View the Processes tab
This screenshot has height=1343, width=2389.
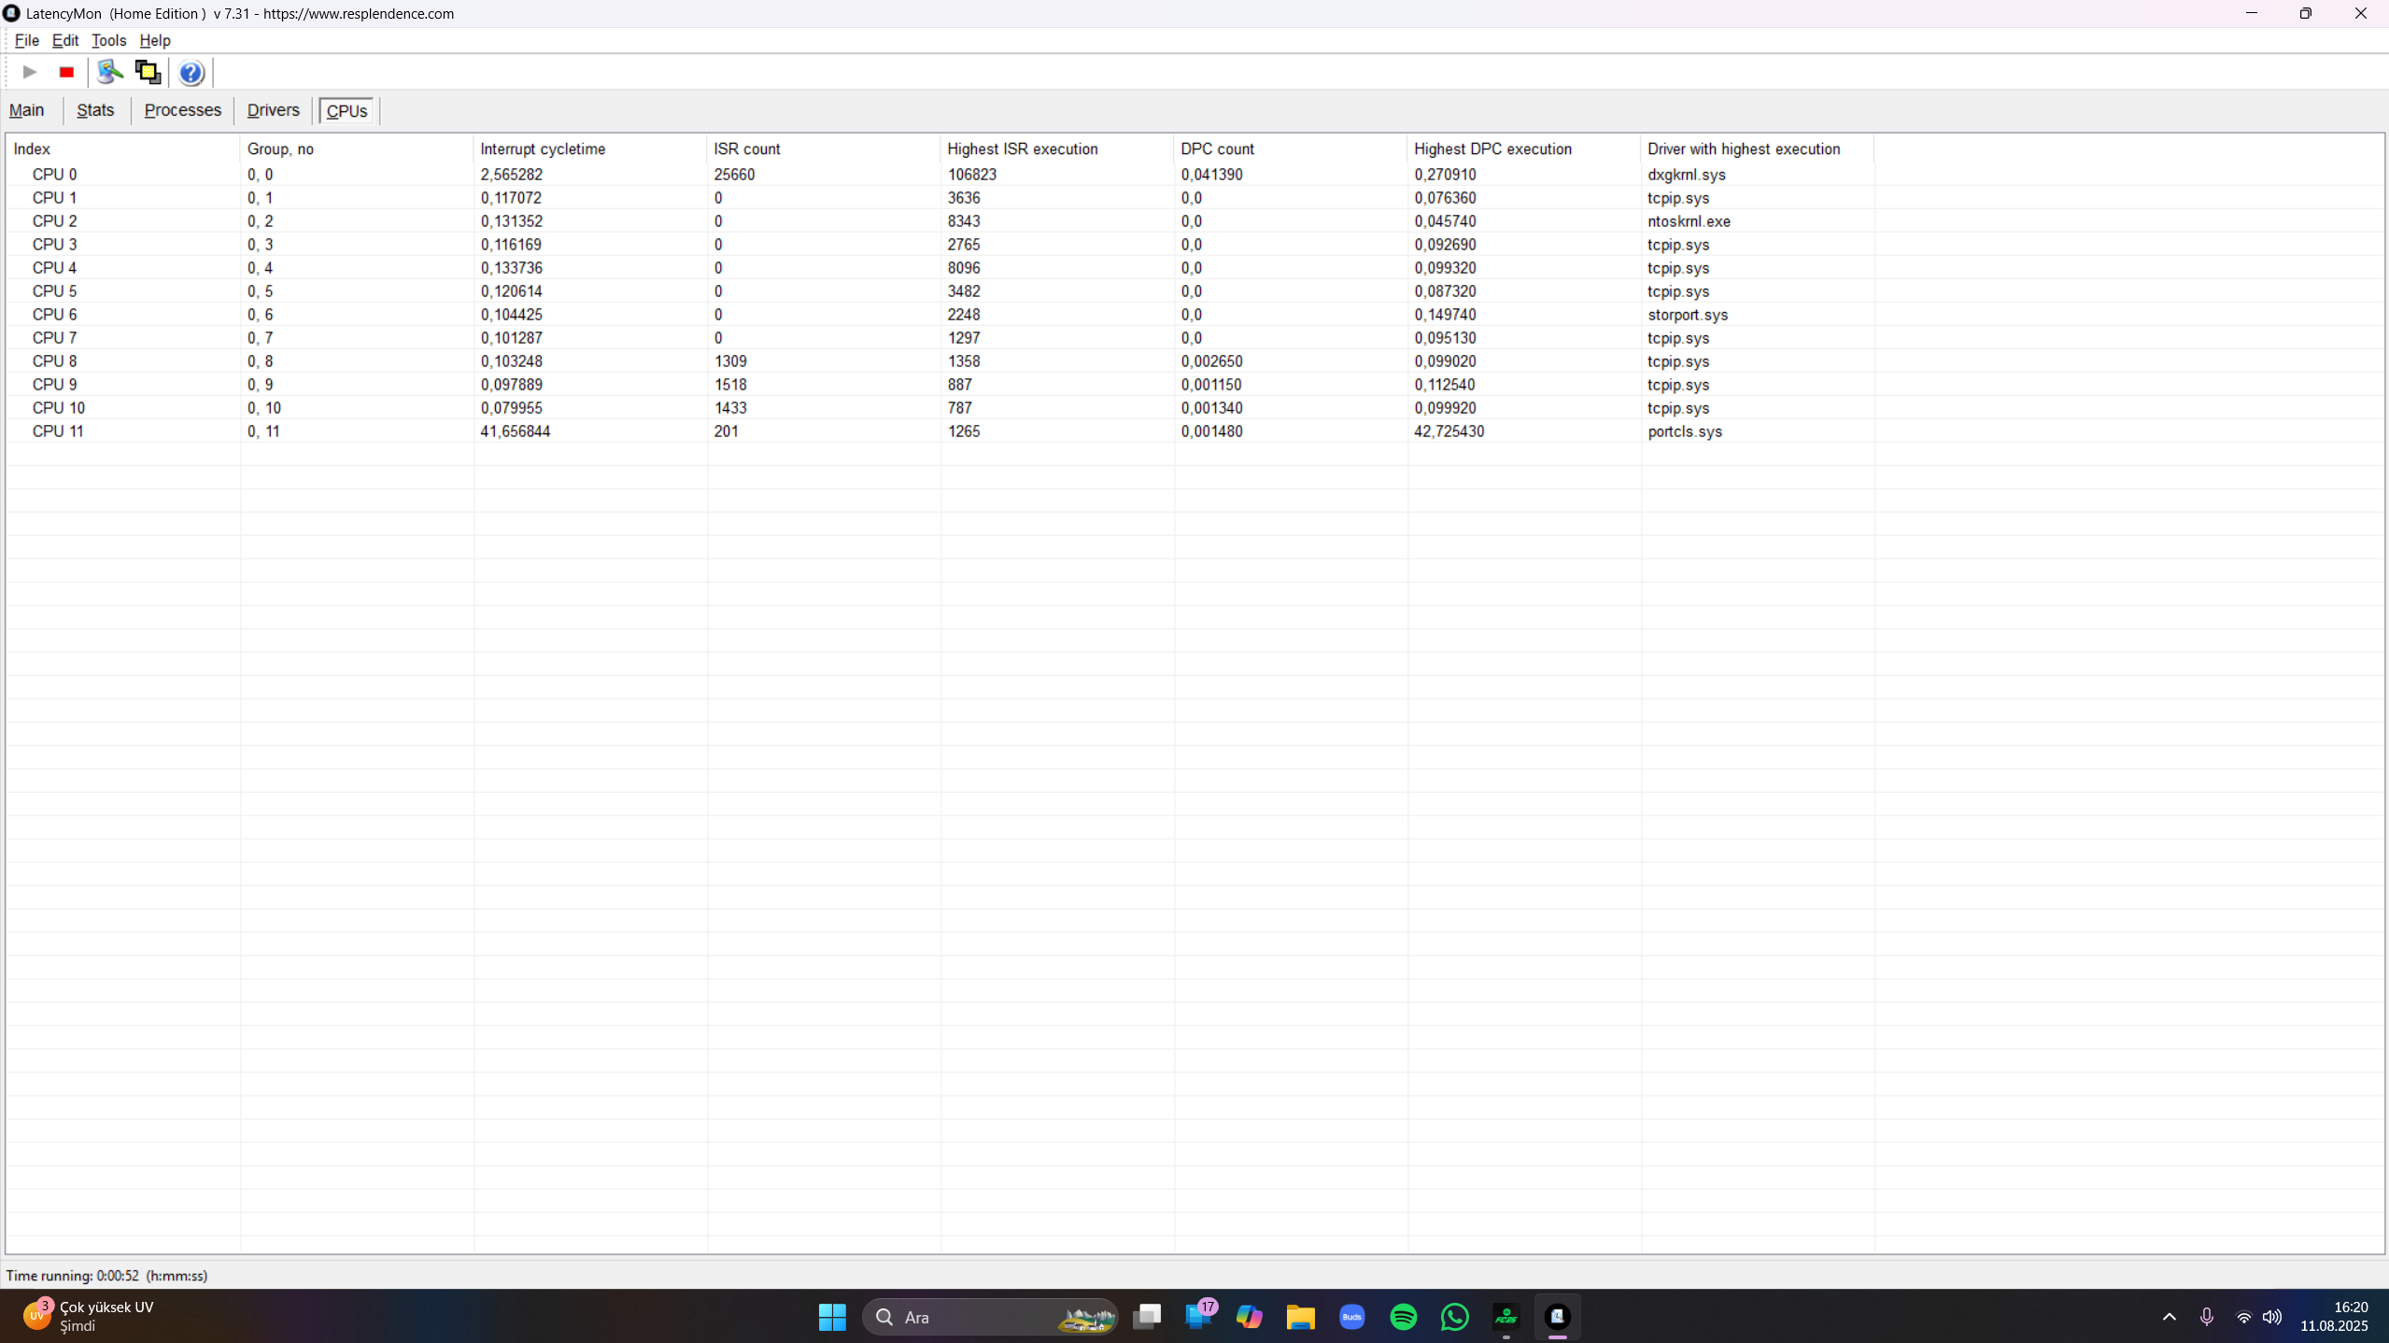(x=182, y=109)
